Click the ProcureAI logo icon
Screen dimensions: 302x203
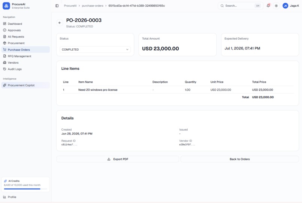point(6,6)
